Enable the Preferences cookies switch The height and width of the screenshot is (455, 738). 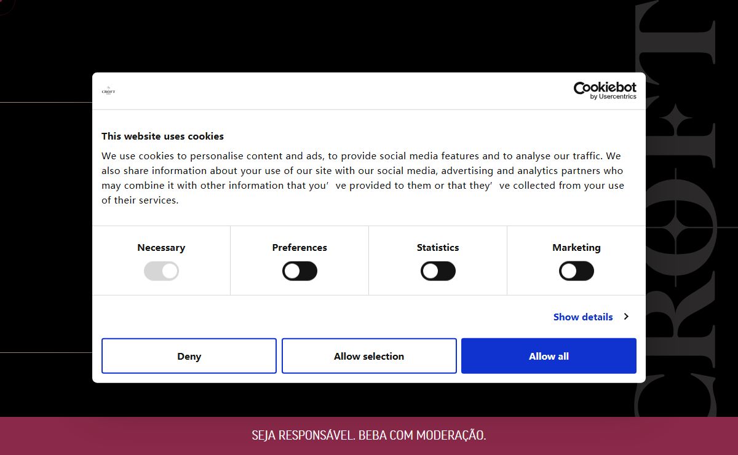point(300,271)
